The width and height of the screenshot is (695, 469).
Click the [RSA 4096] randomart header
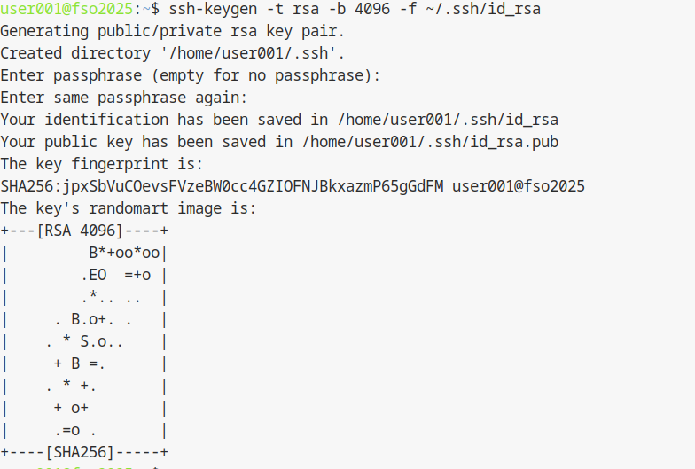[84, 231]
